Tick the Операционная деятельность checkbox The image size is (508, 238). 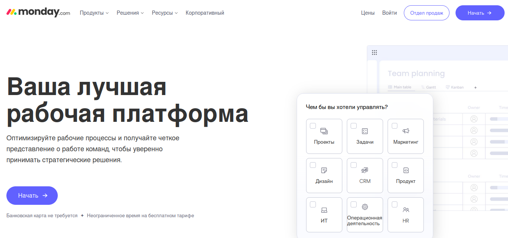point(354,204)
